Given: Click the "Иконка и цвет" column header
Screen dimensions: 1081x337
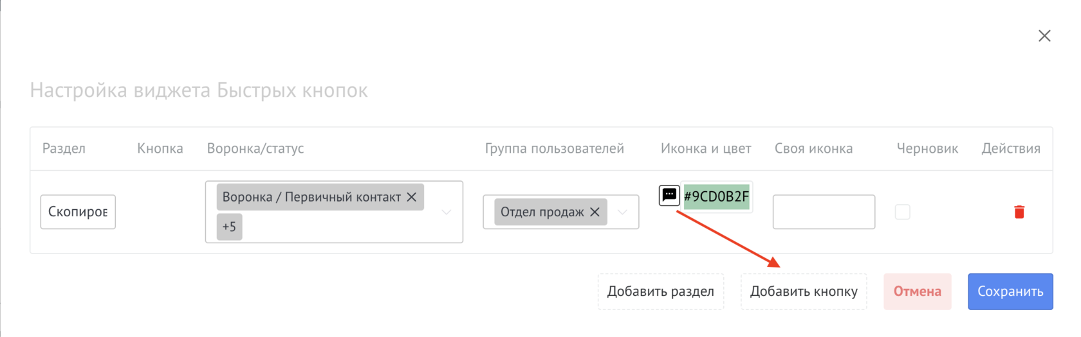Looking at the screenshot, I should tap(705, 148).
